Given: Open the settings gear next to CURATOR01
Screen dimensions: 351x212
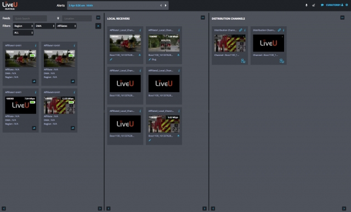Looking at the screenshot, I should tap(347, 5).
